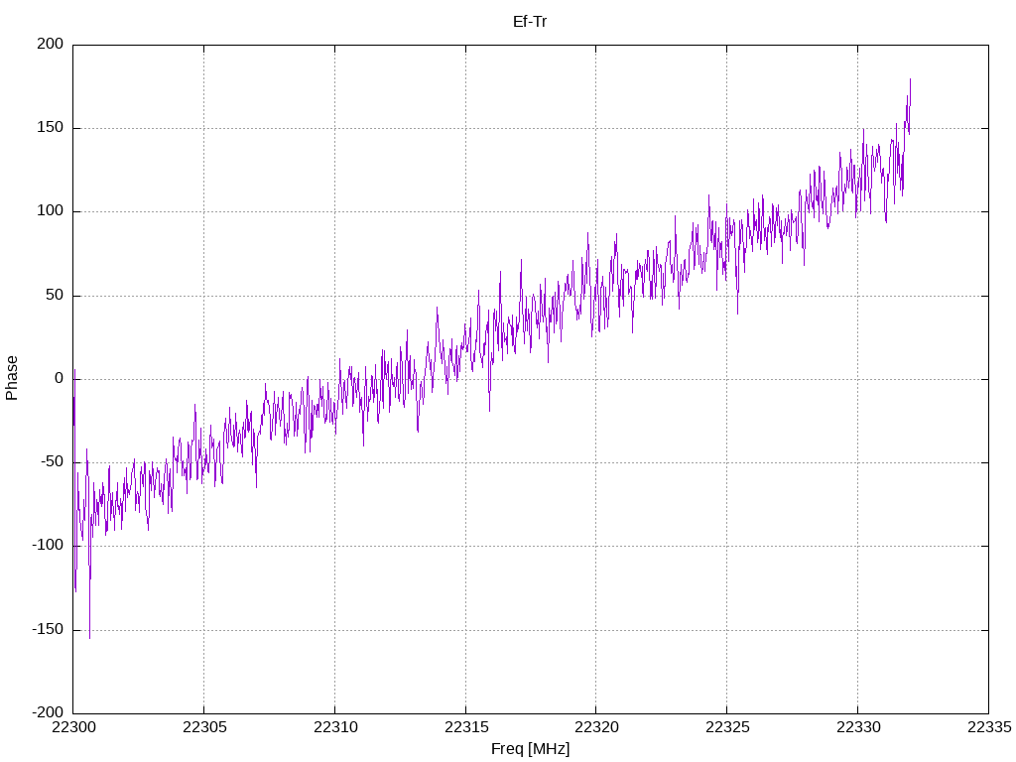Click x-axis tick label '22320'

596,727
